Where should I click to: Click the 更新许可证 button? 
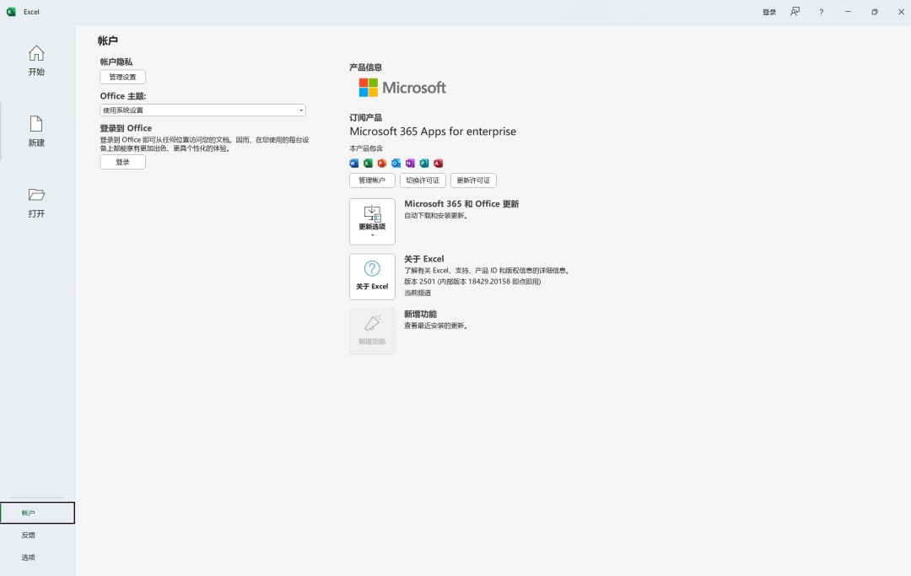[473, 180]
